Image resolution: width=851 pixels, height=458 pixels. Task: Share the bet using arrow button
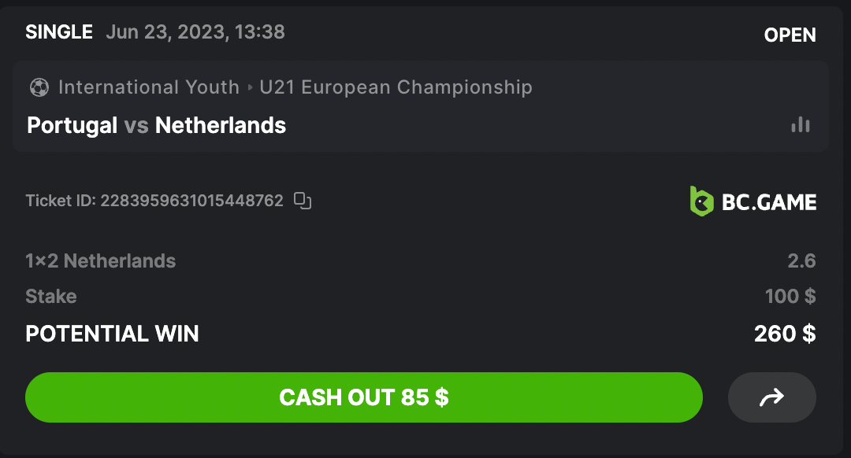[x=771, y=397]
